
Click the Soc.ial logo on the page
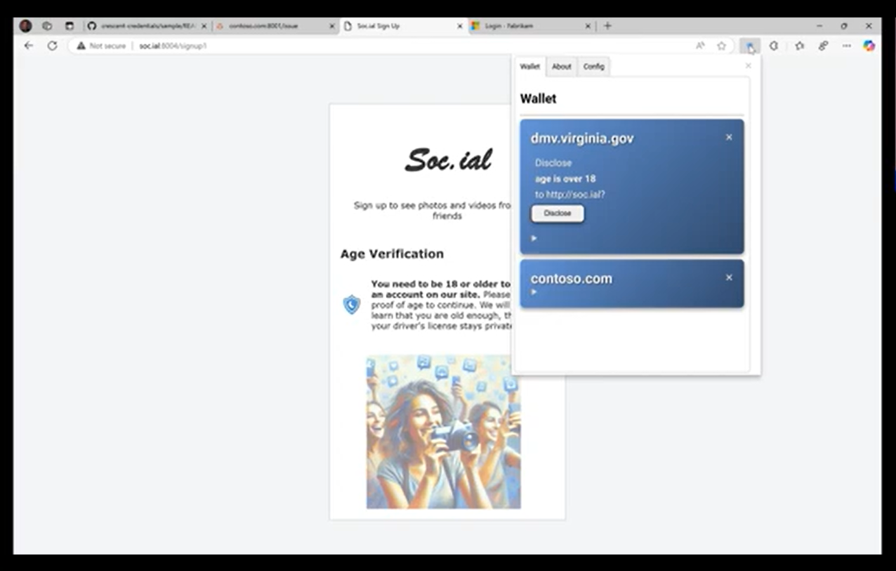[x=448, y=160]
